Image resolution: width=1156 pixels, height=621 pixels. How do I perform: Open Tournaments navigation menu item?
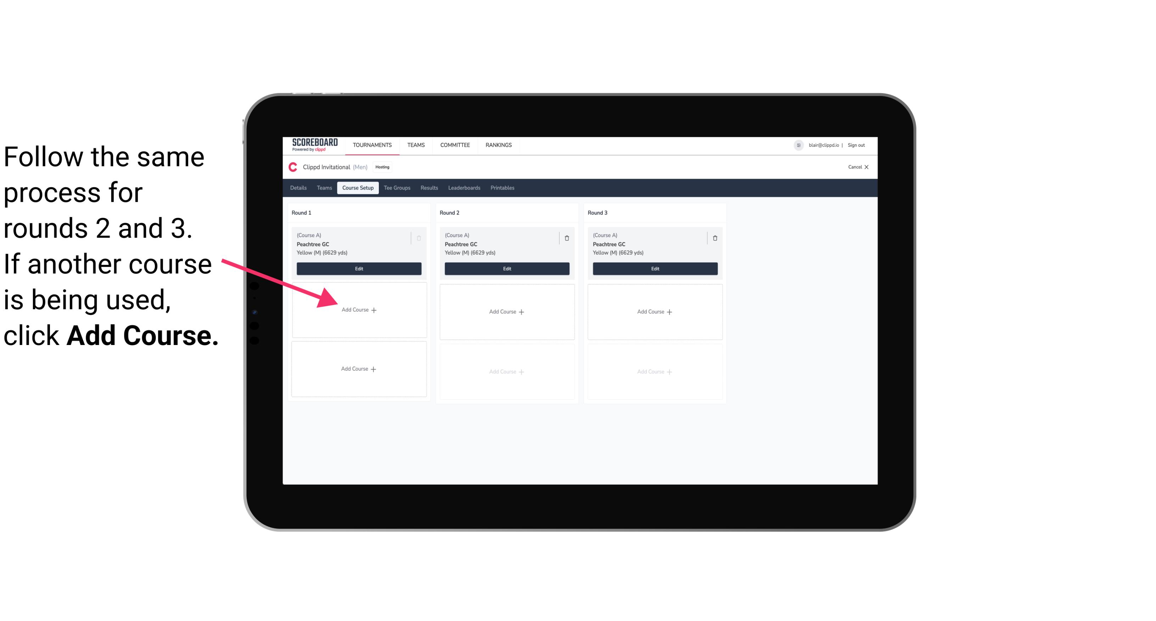coord(372,144)
